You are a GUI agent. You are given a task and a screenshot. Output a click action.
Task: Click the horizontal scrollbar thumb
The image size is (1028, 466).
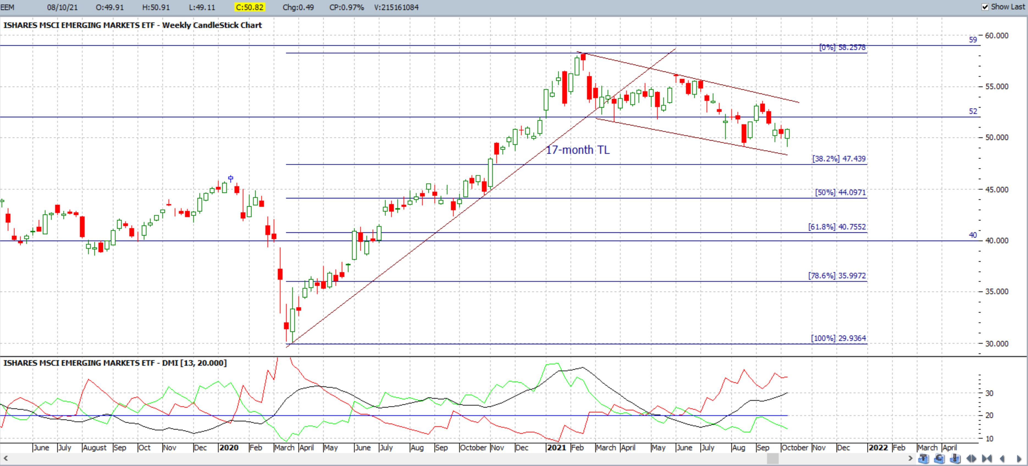coord(773,458)
